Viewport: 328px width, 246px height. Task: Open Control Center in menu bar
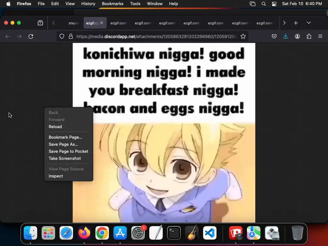[x=274, y=4]
